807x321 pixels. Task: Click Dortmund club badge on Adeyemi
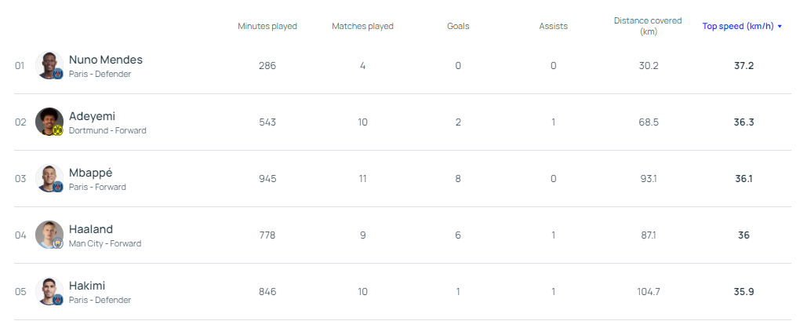[57, 130]
